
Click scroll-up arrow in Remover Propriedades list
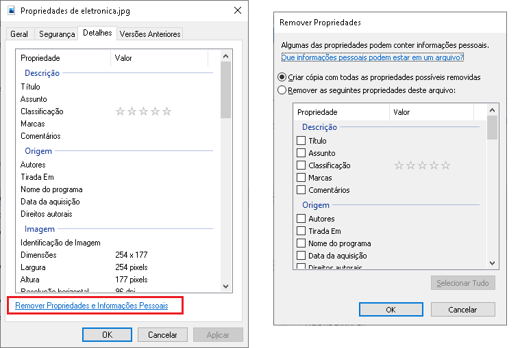[x=492, y=110]
